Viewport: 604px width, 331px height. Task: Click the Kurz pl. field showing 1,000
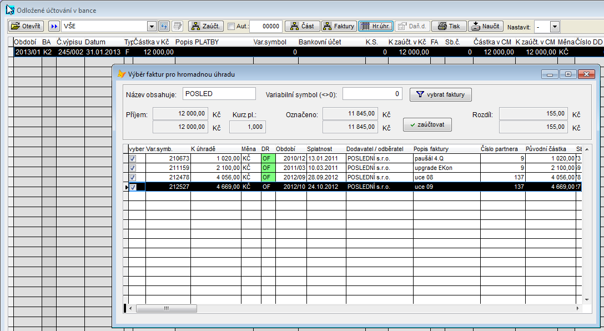247,127
